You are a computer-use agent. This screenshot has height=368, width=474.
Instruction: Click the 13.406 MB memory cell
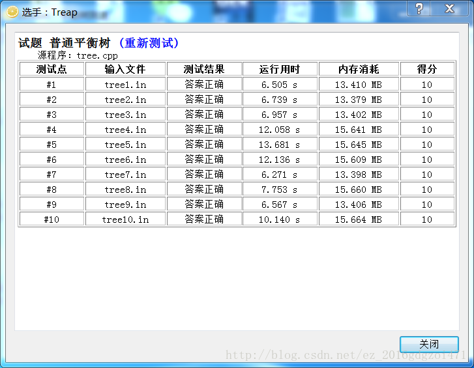[x=359, y=205]
